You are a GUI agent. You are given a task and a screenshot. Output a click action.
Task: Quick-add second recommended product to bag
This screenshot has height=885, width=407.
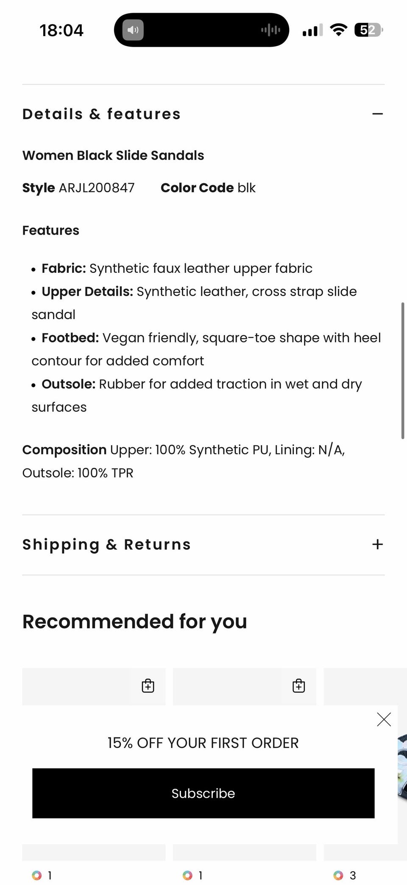tap(299, 686)
